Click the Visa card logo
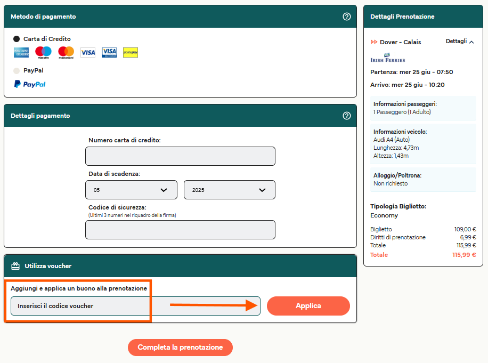This screenshot has width=488, height=363. click(x=88, y=52)
